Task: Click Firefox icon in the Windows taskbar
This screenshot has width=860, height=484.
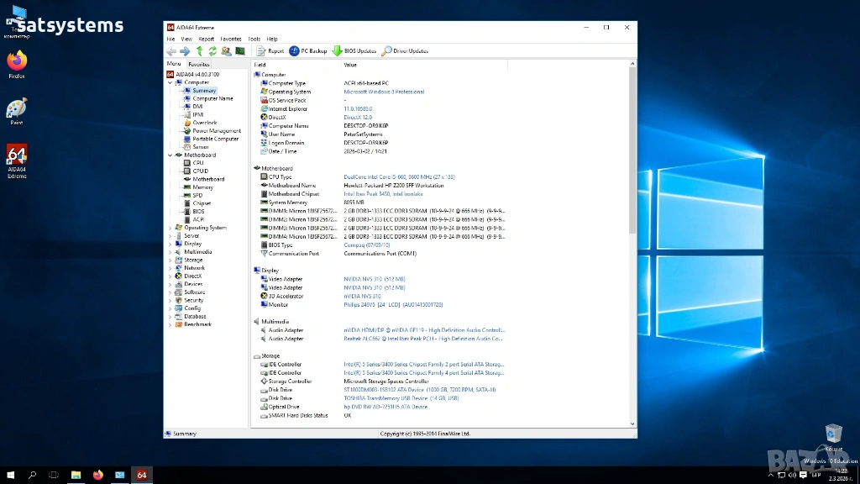Action: point(97,475)
